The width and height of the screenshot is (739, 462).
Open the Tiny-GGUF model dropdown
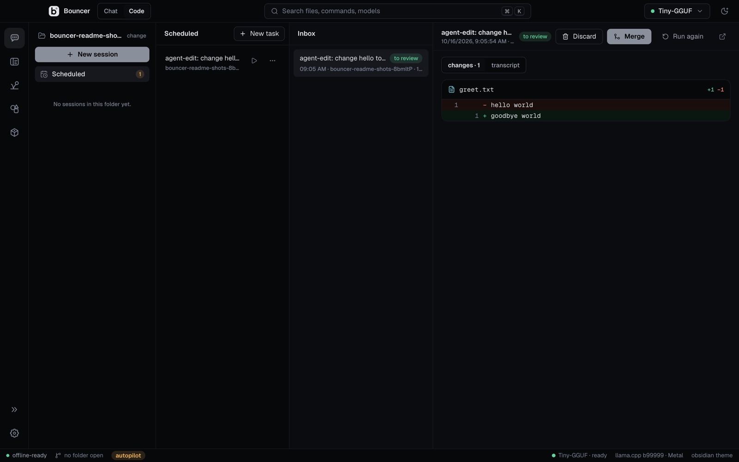[x=677, y=11]
